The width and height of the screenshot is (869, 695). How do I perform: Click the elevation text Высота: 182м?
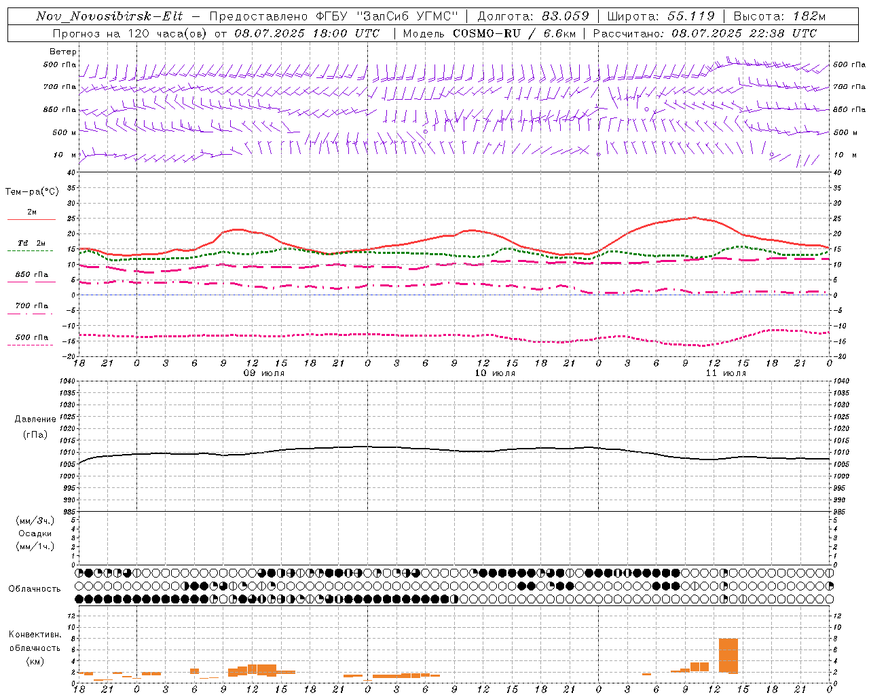[x=779, y=16]
